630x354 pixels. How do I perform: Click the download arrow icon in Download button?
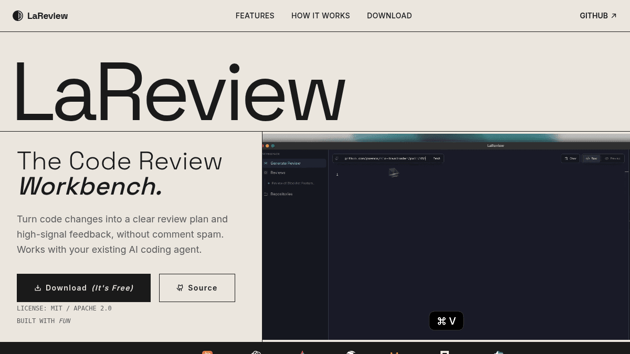[38, 288]
